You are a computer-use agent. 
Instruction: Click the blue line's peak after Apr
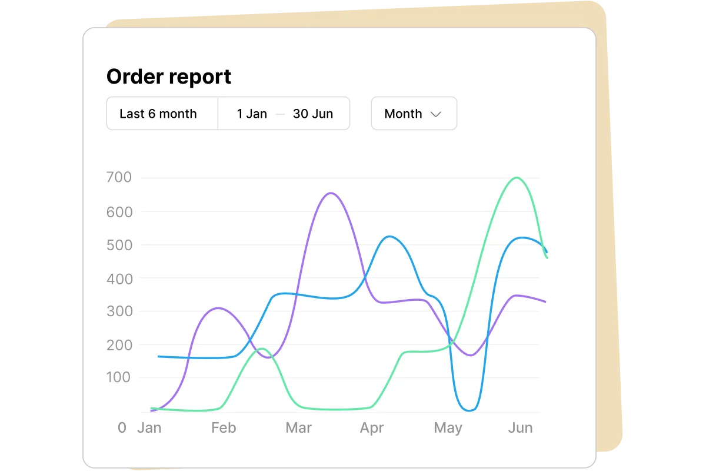click(389, 237)
